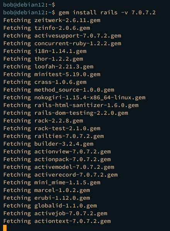Click the gem install rails command text
The image size is (170, 231).
(x=107, y=12)
